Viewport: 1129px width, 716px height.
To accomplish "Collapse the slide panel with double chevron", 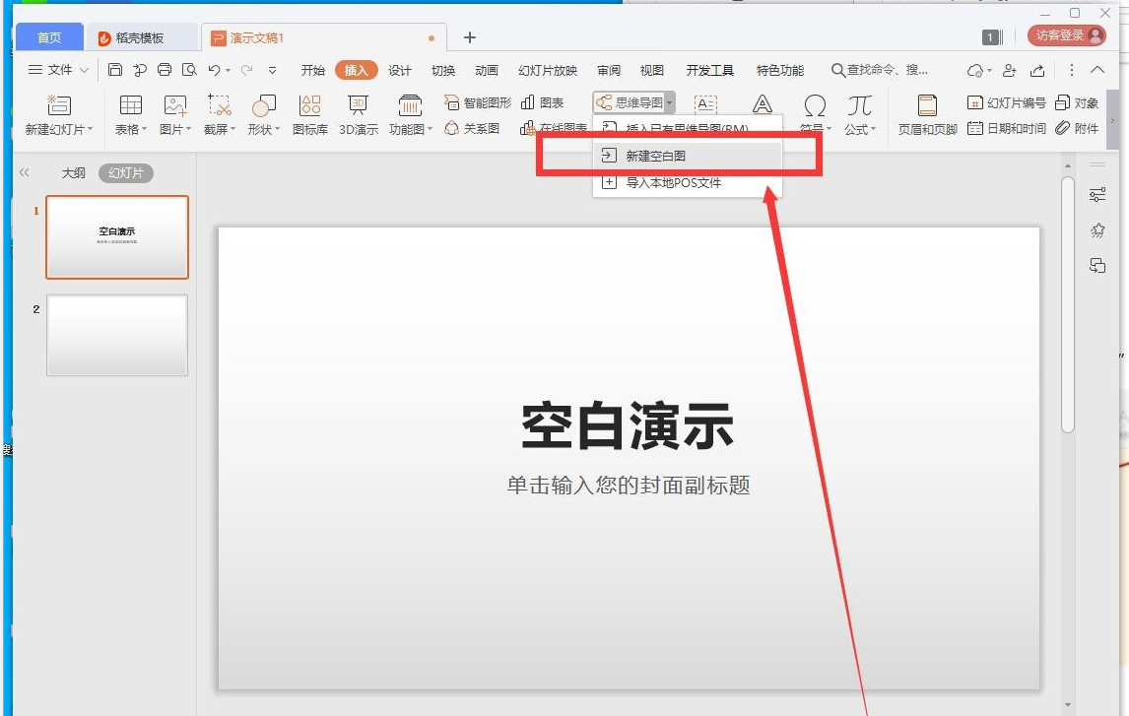I will (25, 173).
